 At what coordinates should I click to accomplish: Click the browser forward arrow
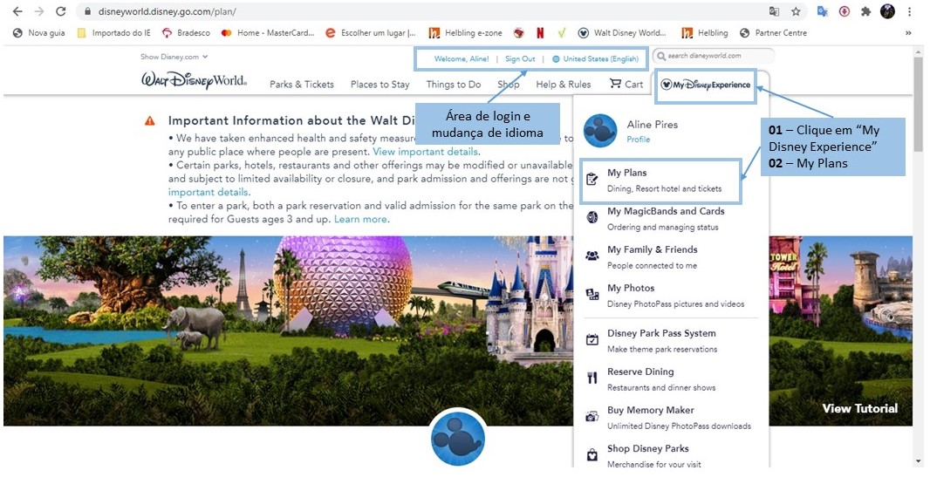(39, 11)
